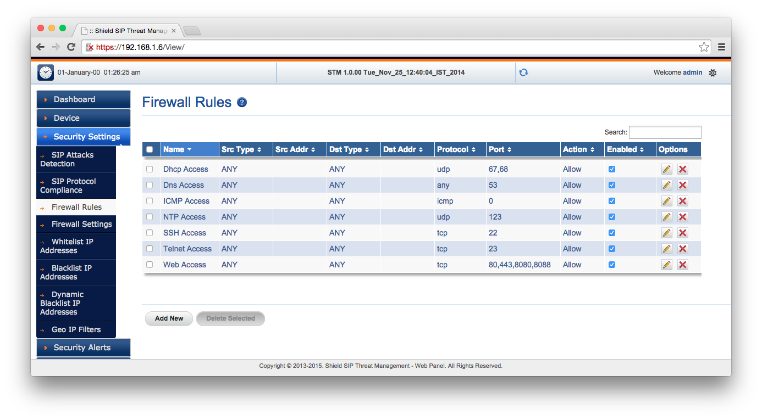This screenshot has width=762, height=420.
Task: Click the Add New button
Action: 169,318
